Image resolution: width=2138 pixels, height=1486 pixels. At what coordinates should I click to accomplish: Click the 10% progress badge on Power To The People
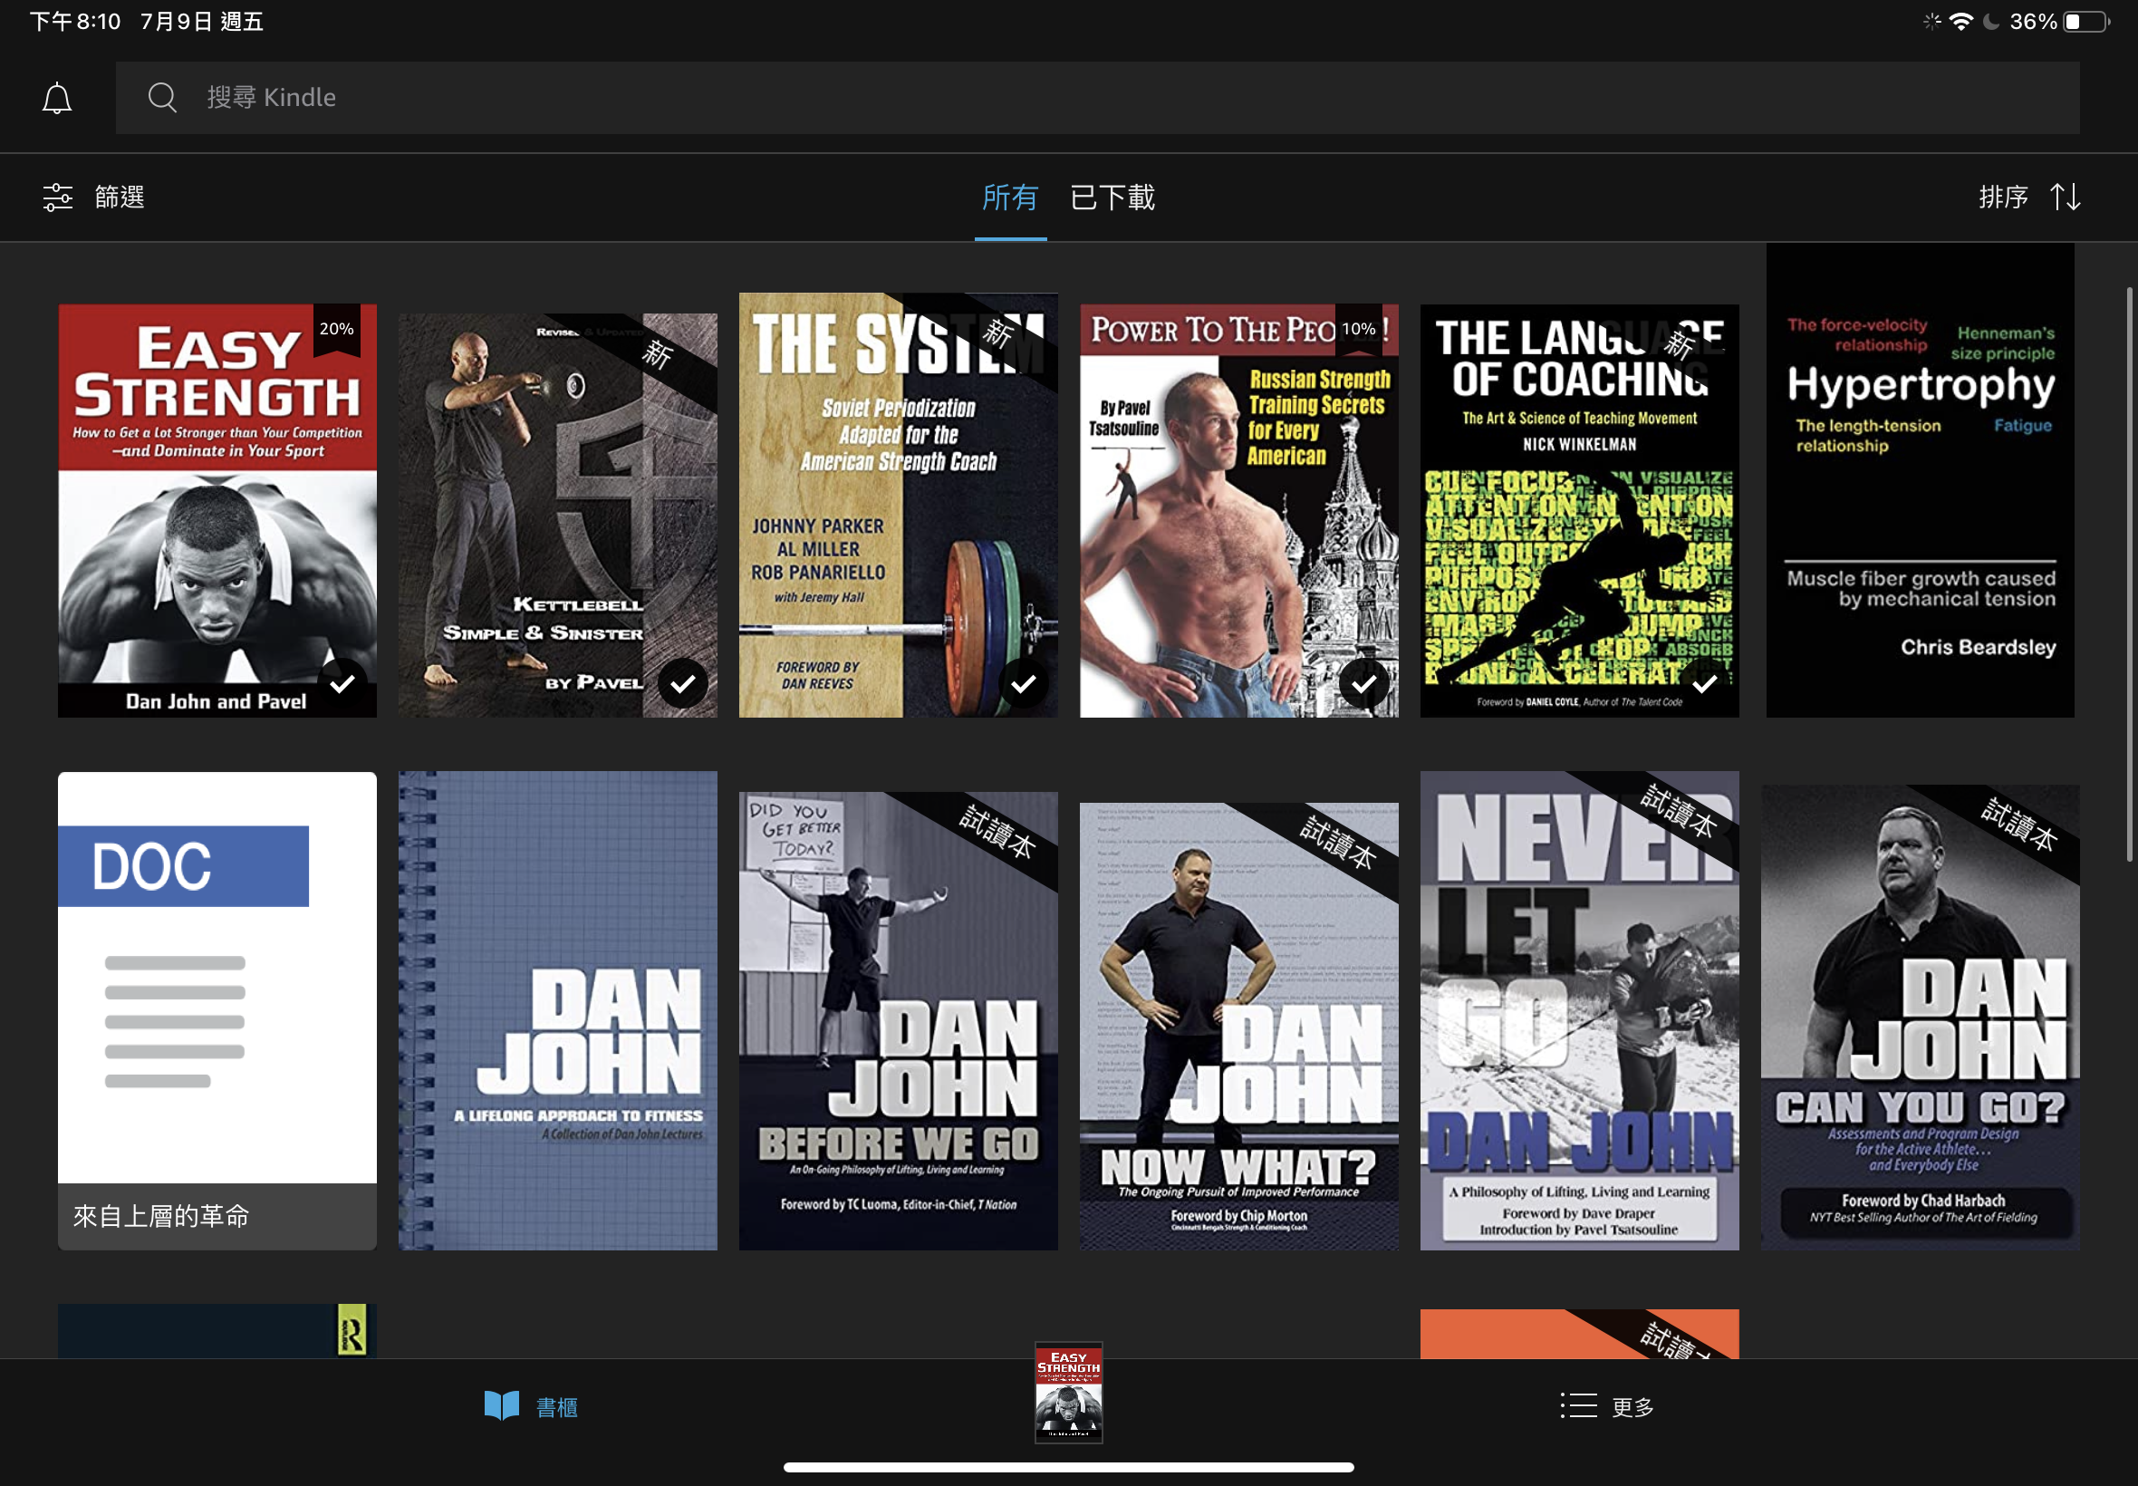pos(1358,329)
